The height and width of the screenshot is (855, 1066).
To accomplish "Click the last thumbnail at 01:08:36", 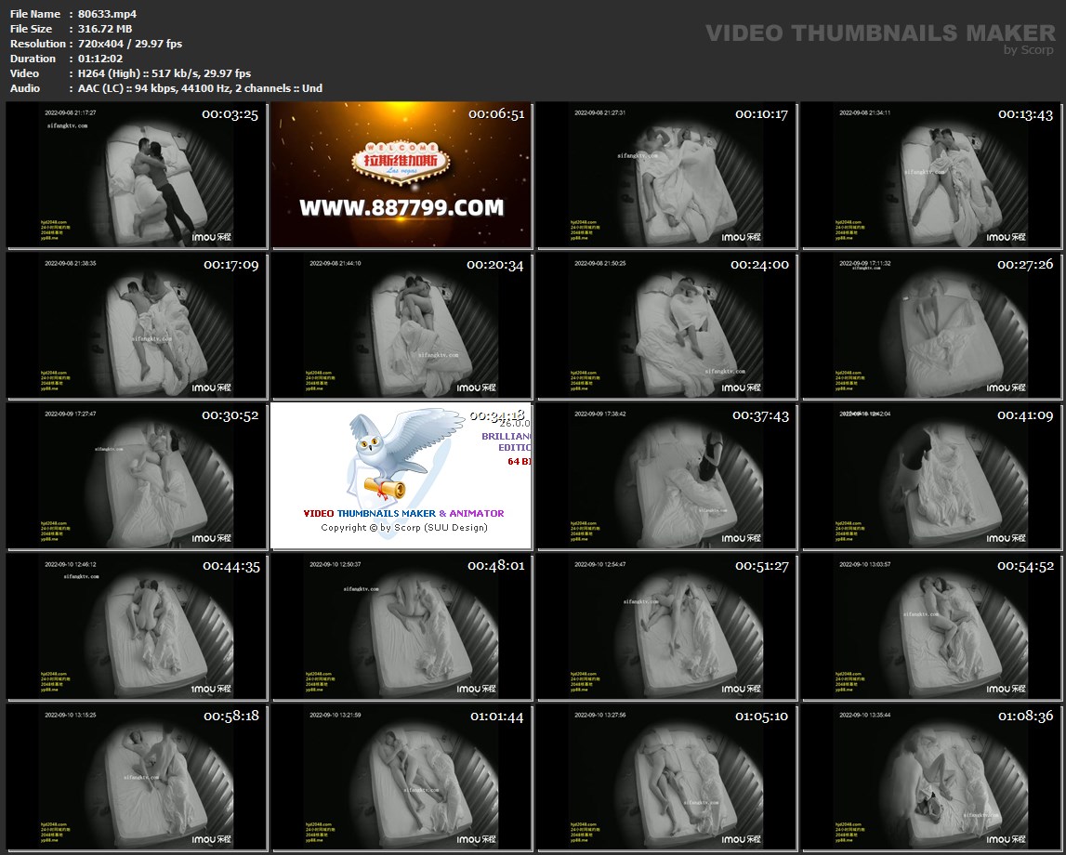I will point(932,777).
